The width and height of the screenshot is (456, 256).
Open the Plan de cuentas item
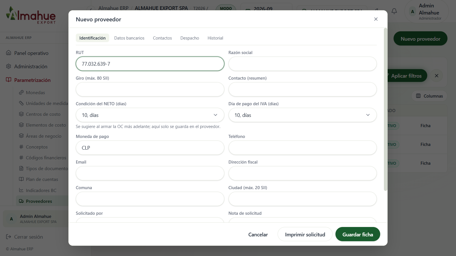[42, 179]
